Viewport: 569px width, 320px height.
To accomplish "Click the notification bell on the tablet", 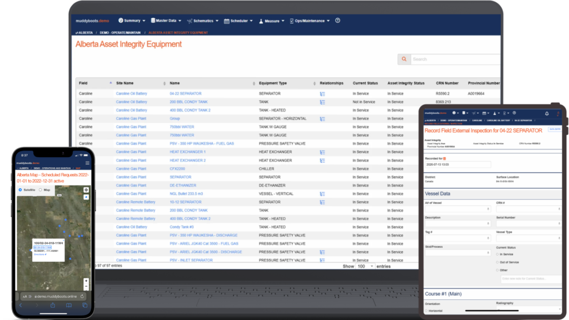I will pos(547,113).
